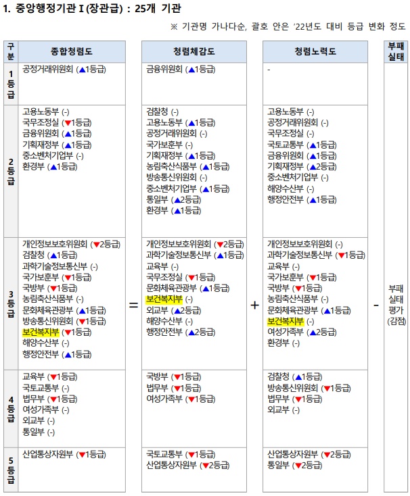Select '농림축산식품부 (▲1등급)' under 청렴체감도

(187, 167)
